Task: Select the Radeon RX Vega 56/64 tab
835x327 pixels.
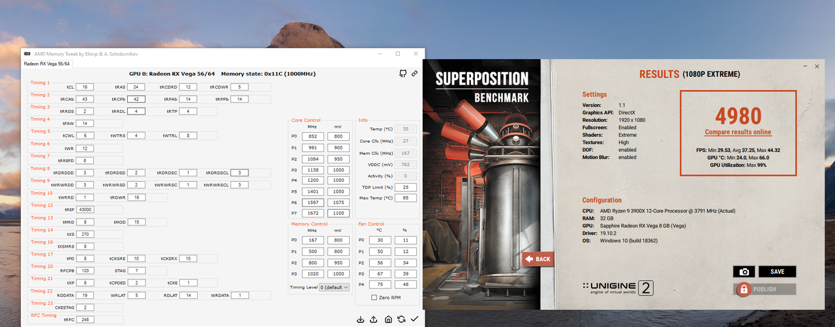Action: tap(46, 64)
